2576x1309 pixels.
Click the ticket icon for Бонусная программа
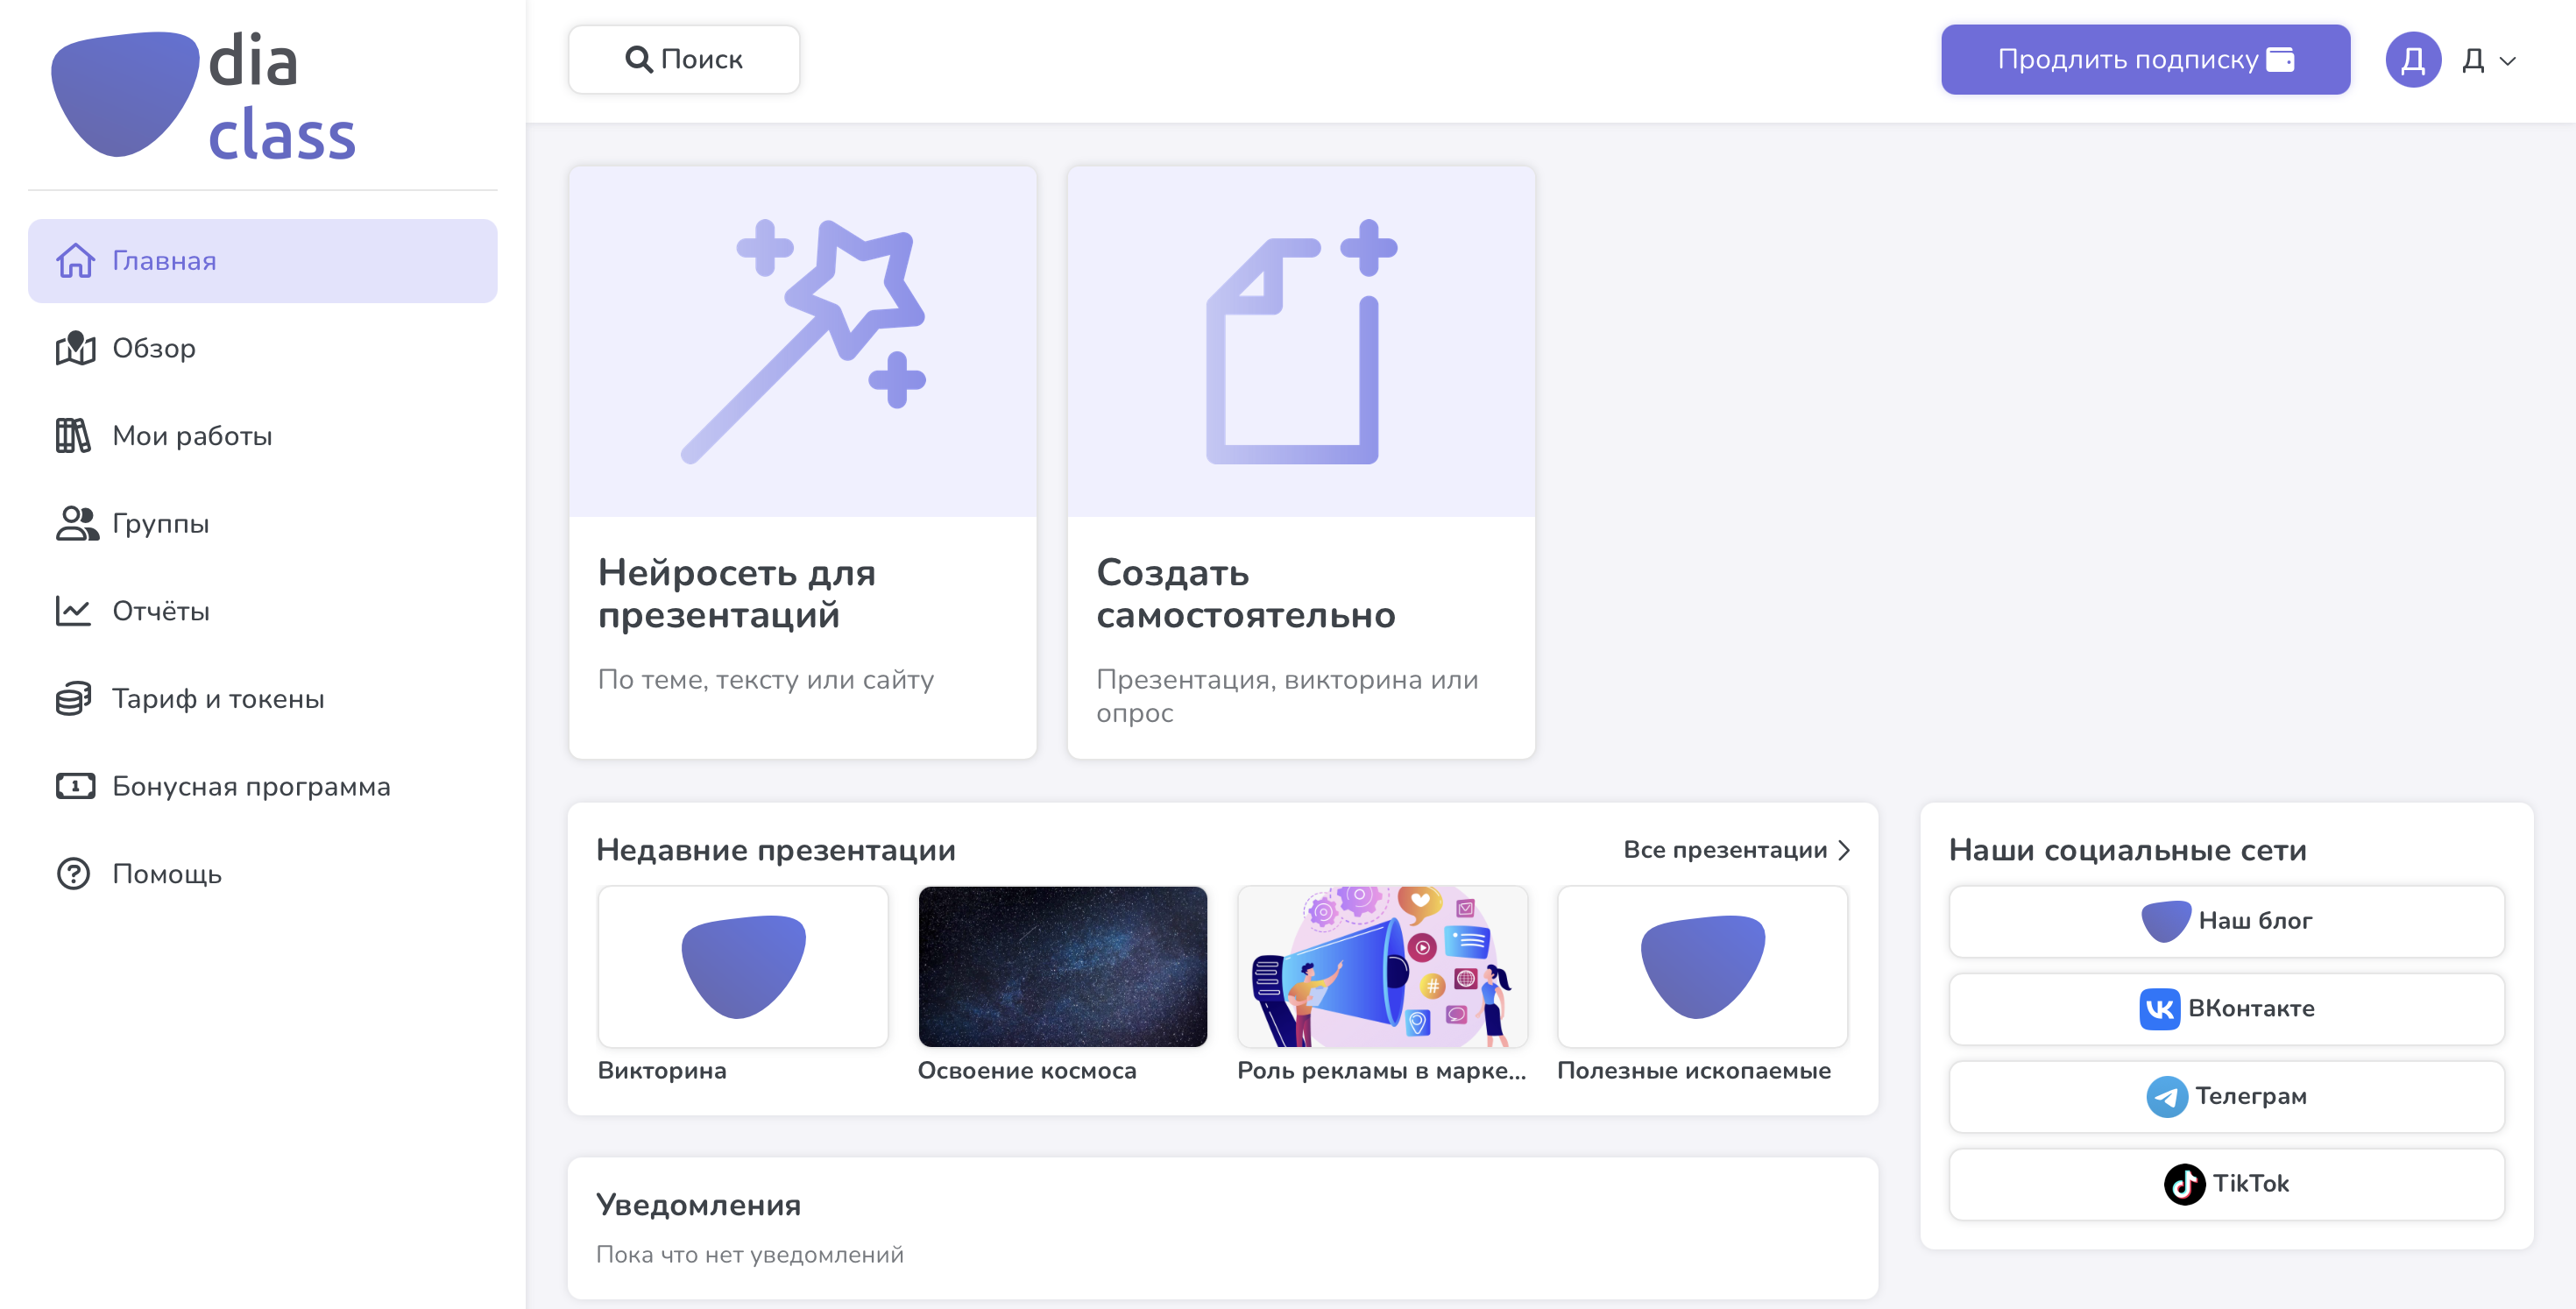tap(75, 786)
